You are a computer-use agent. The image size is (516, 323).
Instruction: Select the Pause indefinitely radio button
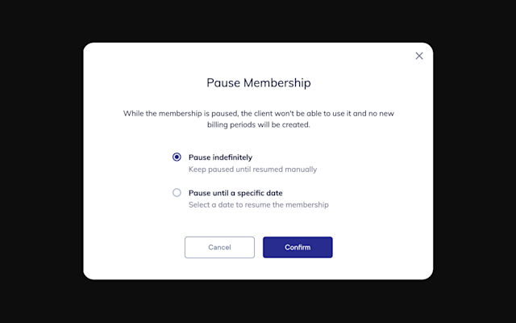tap(177, 157)
